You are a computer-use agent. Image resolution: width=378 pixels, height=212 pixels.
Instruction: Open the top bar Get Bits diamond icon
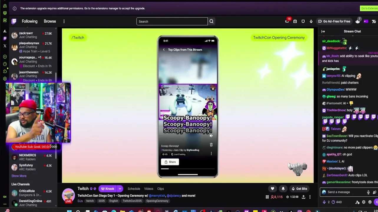pos(311,21)
